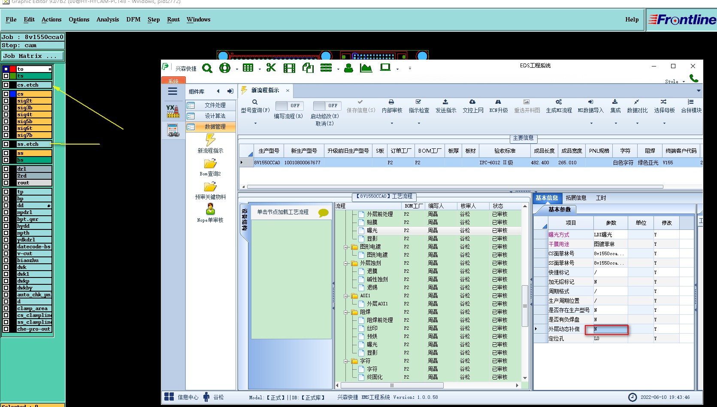Toggle visibility checkbox of ts layer
Image resolution: width=717 pixels, height=407 pixels.
tap(6, 76)
